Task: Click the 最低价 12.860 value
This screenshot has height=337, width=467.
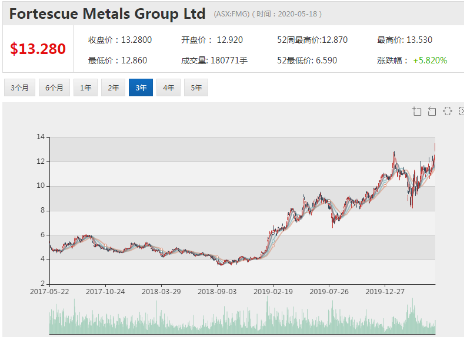Action: [x=134, y=60]
